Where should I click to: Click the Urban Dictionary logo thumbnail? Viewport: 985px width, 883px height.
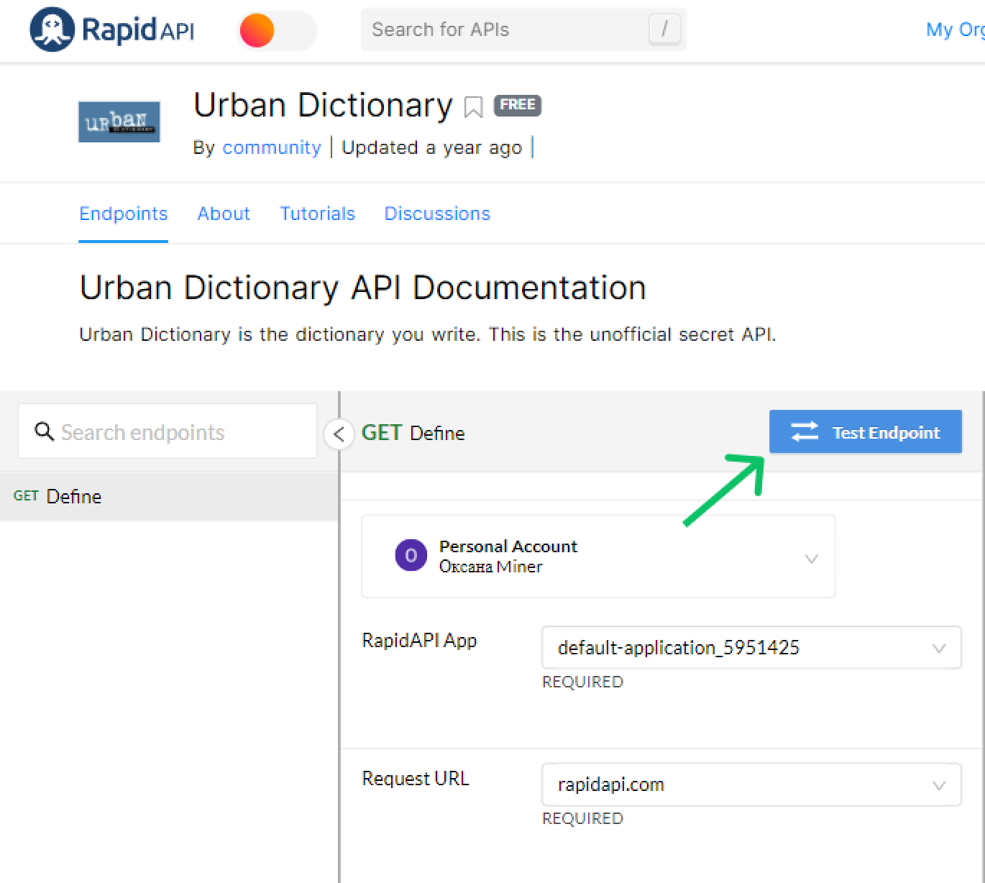point(119,122)
